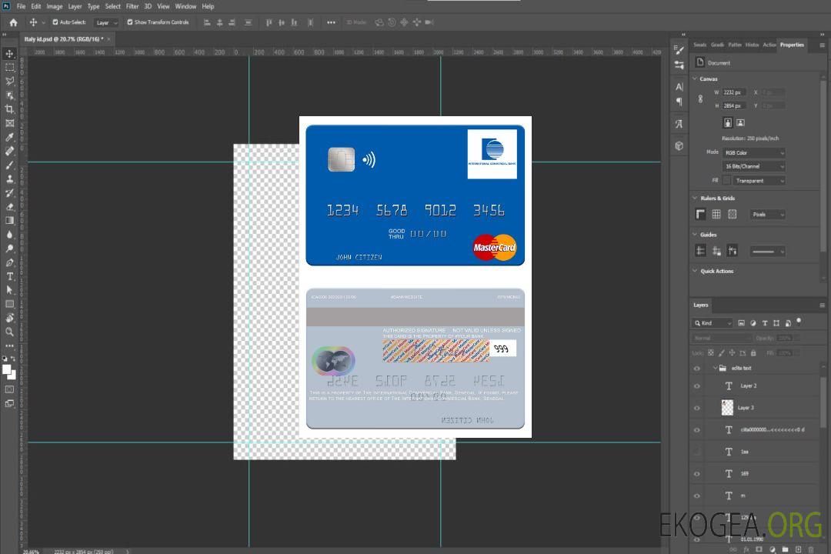This screenshot has width=831, height=554.
Task: Select the Lasso tool
Action: (x=9, y=81)
